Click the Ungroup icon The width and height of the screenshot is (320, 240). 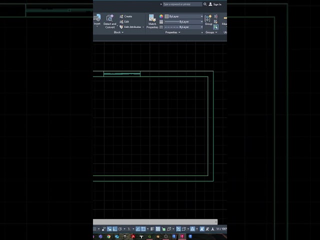[x=215, y=16]
